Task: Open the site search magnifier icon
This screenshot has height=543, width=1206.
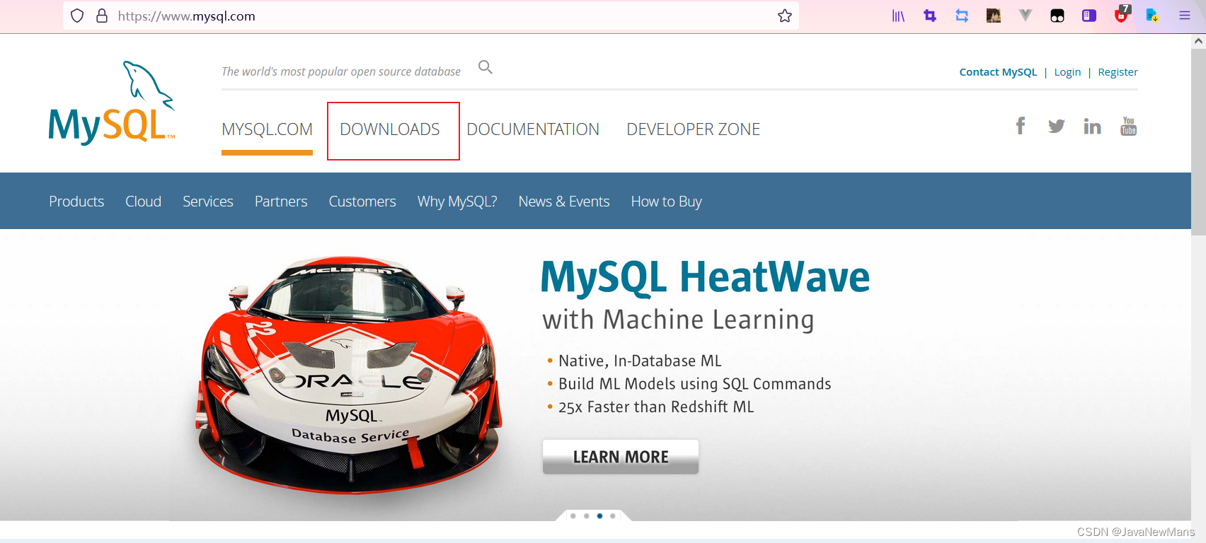Action: (485, 67)
